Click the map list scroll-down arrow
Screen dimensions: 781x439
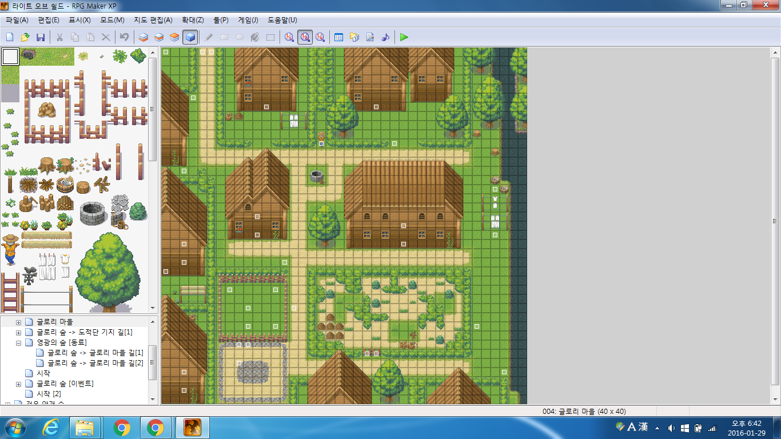pyautogui.click(x=153, y=399)
